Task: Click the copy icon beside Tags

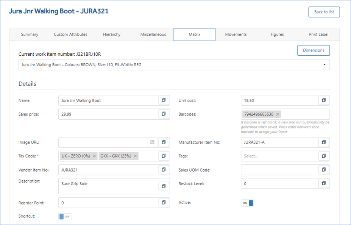Action: (x=324, y=156)
